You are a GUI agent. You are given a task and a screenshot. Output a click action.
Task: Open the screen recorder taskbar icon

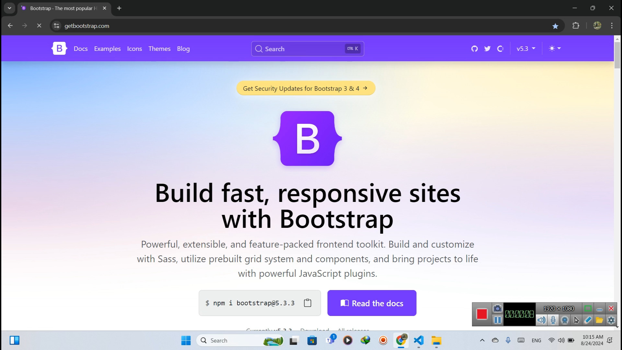(x=383, y=340)
